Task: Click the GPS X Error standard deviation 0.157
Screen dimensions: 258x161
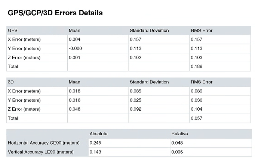Action: [135, 40]
